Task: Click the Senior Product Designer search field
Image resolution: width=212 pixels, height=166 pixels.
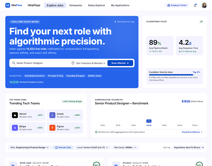Action: click(41, 63)
